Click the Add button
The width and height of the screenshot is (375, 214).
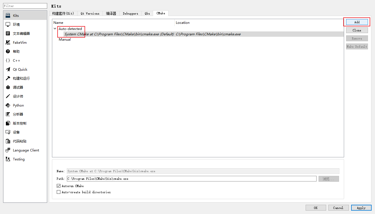click(357, 22)
